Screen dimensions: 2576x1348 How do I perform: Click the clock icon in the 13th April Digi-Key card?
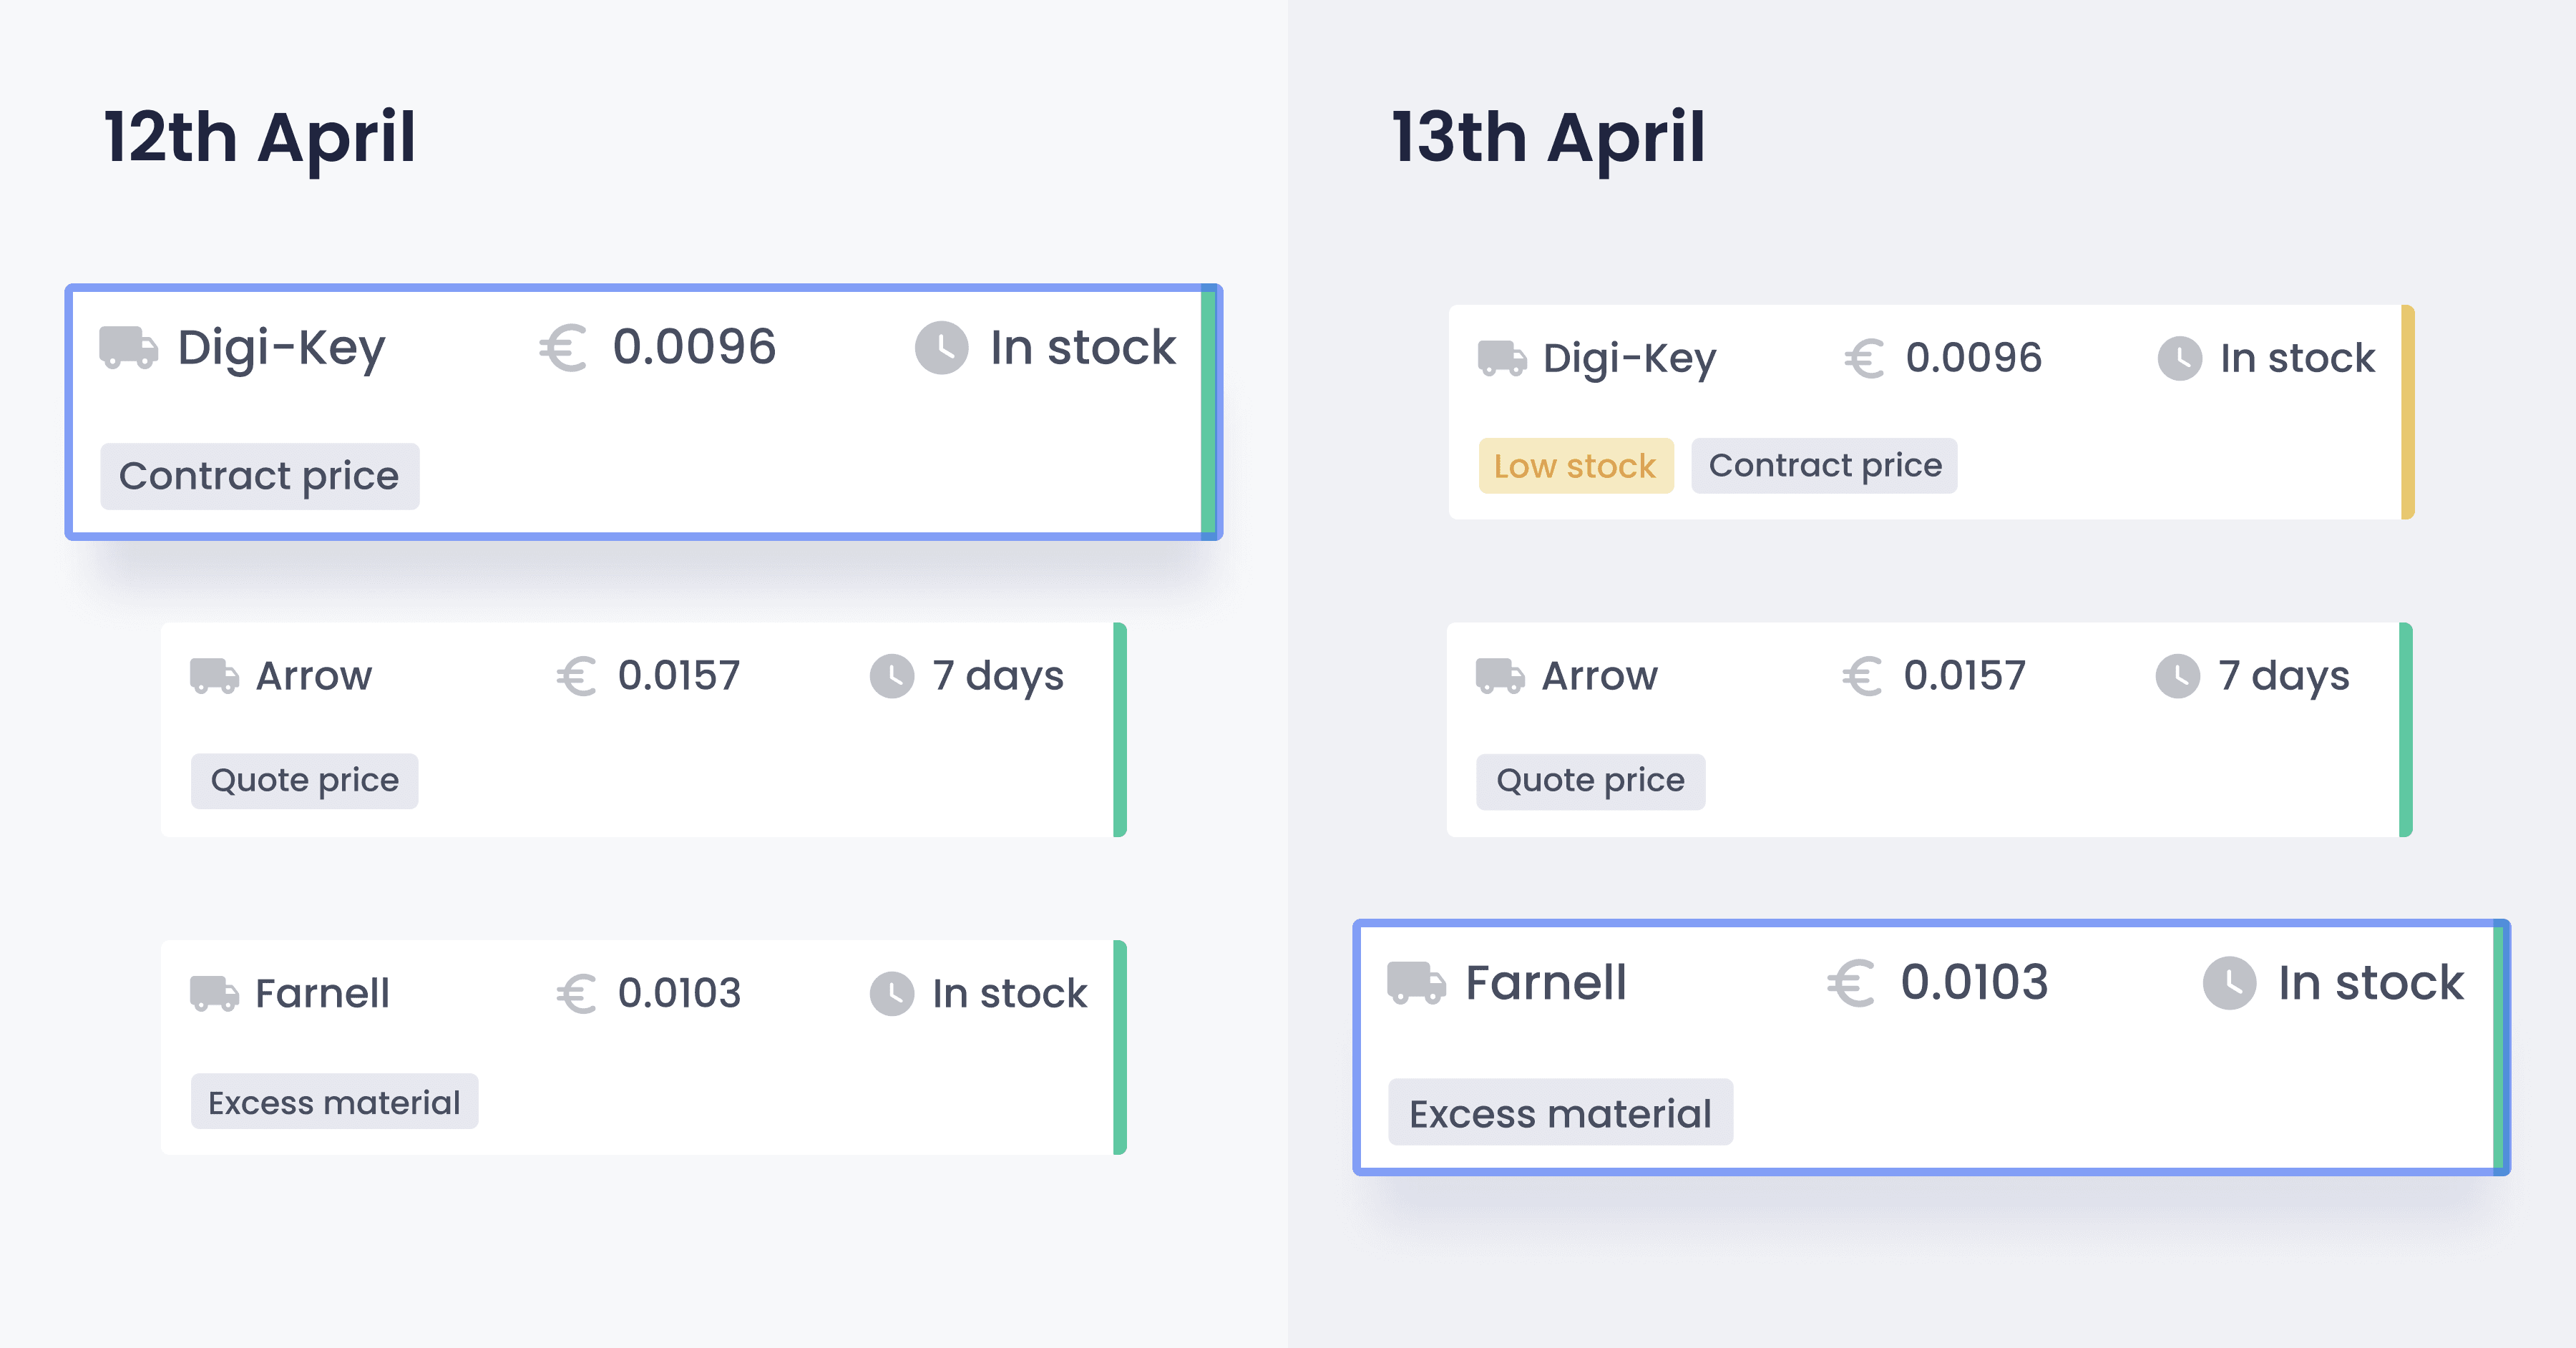(2179, 358)
